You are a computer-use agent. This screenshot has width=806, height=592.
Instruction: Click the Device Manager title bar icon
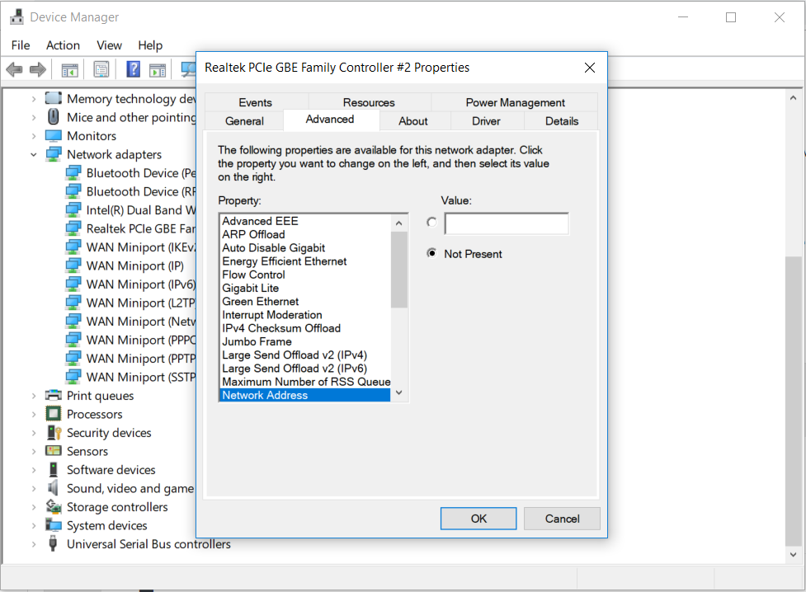tap(17, 17)
